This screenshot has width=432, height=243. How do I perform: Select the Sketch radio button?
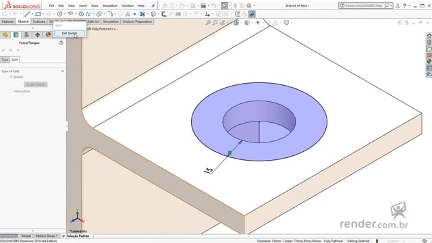click(x=11, y=77)
